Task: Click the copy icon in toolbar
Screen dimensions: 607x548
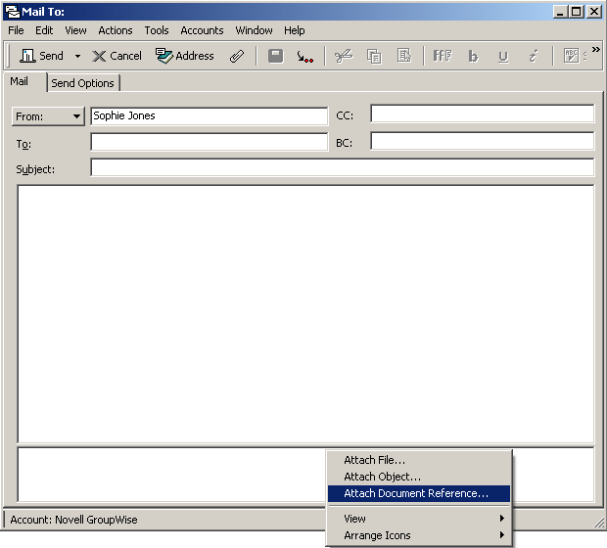Action: (x=374, y=57)
